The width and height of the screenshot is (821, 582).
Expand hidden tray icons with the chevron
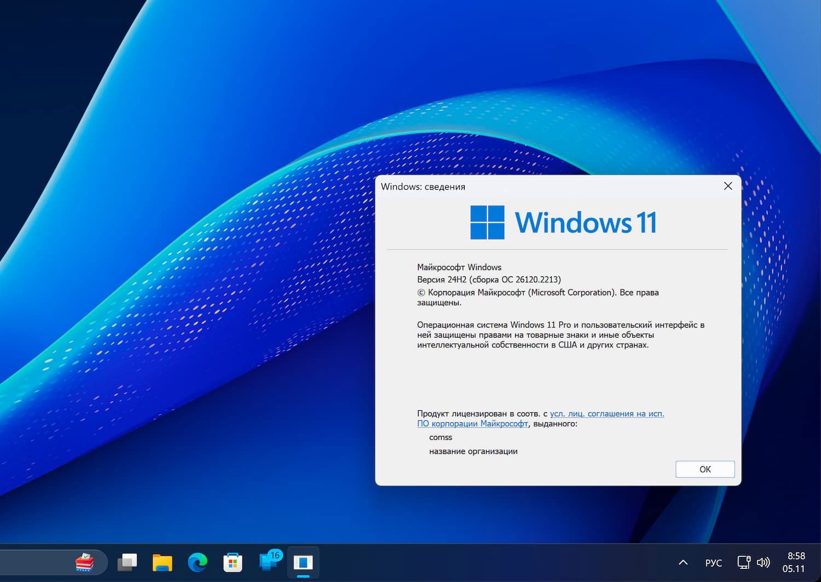(683, 562)
